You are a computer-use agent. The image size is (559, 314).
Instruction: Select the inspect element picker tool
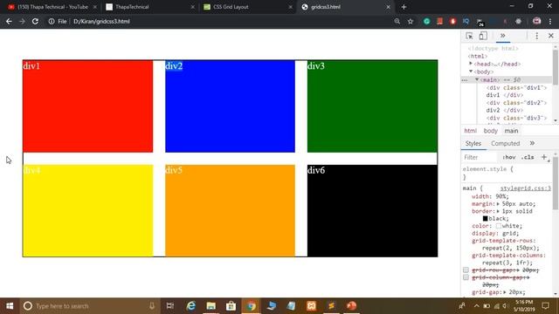(469, 36)
